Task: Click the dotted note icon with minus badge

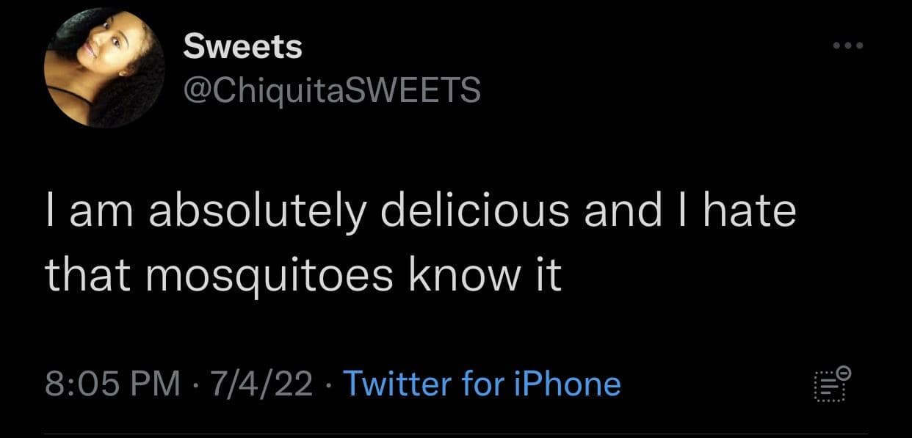Action: (x=832, y=384)
